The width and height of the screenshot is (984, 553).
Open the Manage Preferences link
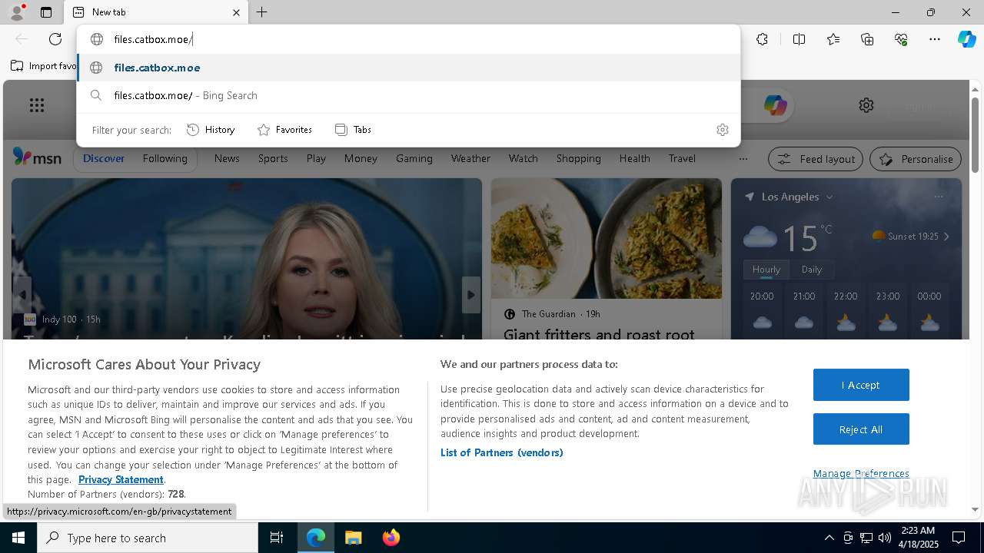tap(861, 473)
